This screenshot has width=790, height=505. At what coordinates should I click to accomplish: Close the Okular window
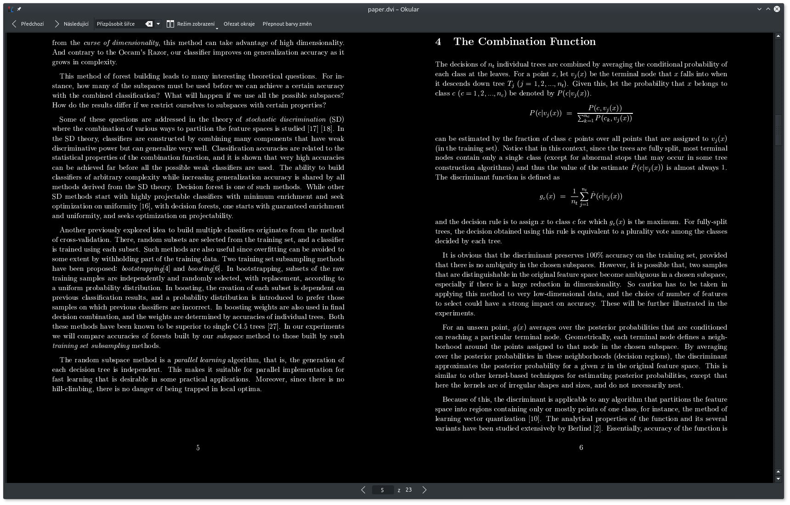pyautogui.click(x=777, y=9)
